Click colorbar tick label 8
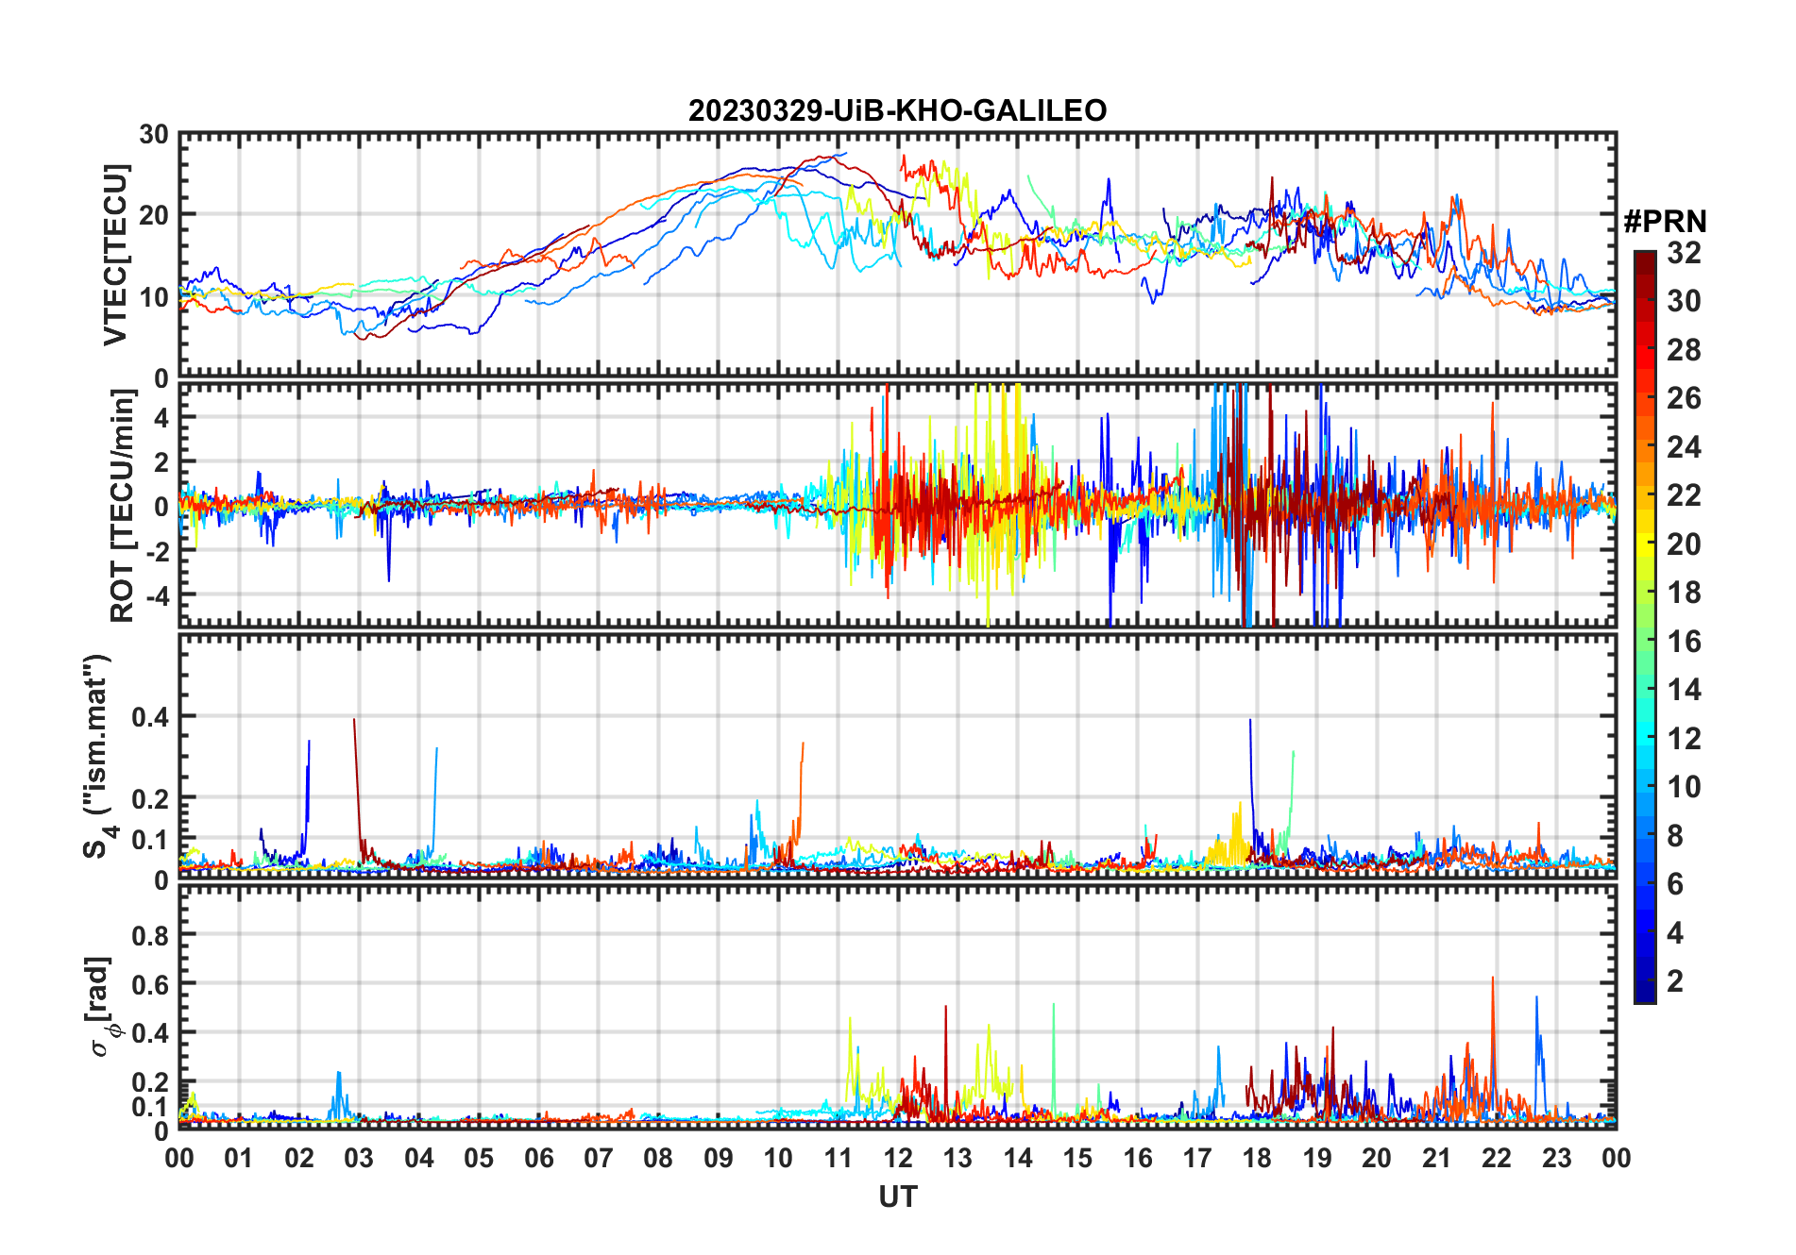The image size is (1796, 1255). point(1675,836)
